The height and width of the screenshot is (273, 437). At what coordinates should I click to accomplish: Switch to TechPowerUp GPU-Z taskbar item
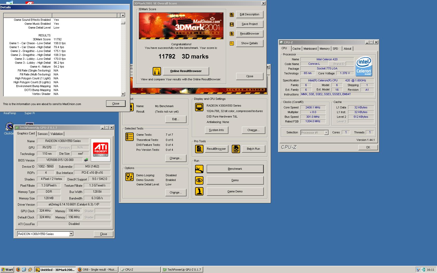(x=182, y=270)
